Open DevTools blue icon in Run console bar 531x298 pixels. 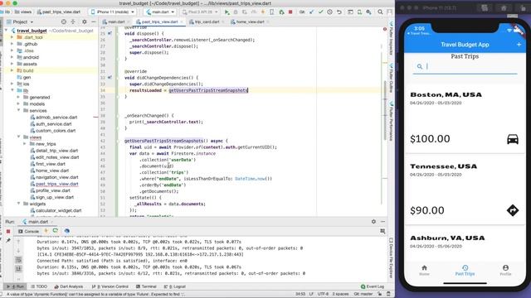point(66,231)
